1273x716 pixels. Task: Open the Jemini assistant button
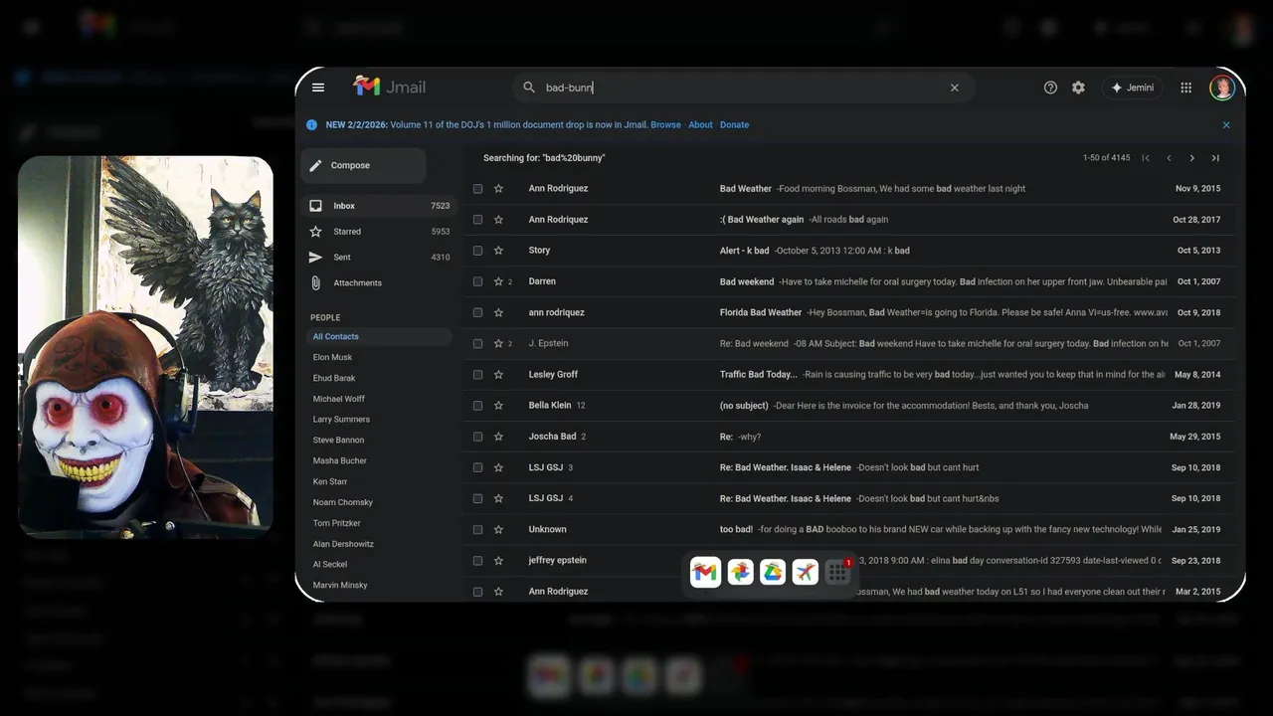point(1133,88)
